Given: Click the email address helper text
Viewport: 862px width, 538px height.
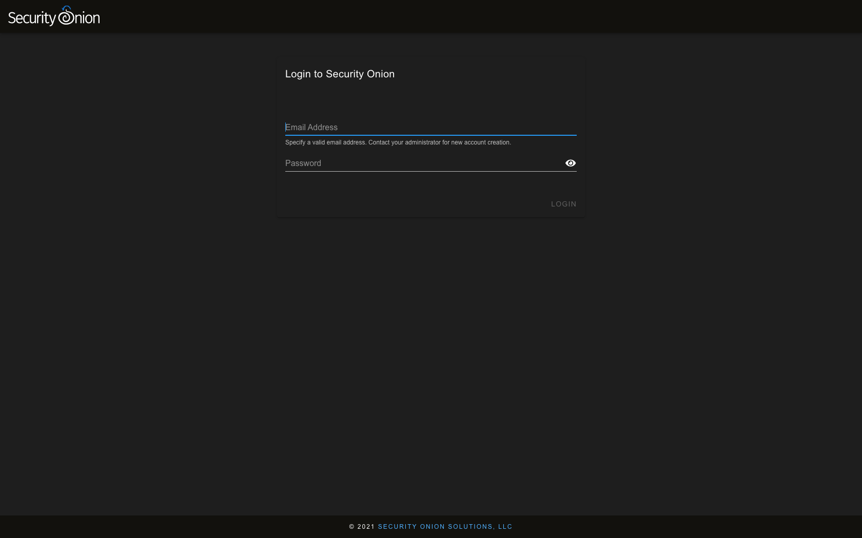Looking at the screenshot, I should point(398,142).
